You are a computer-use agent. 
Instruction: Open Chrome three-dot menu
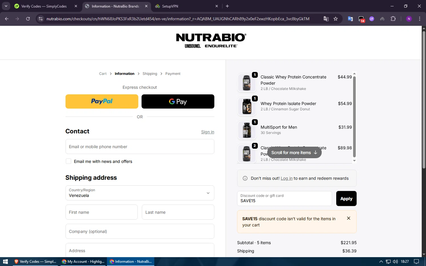pos(419,19)
